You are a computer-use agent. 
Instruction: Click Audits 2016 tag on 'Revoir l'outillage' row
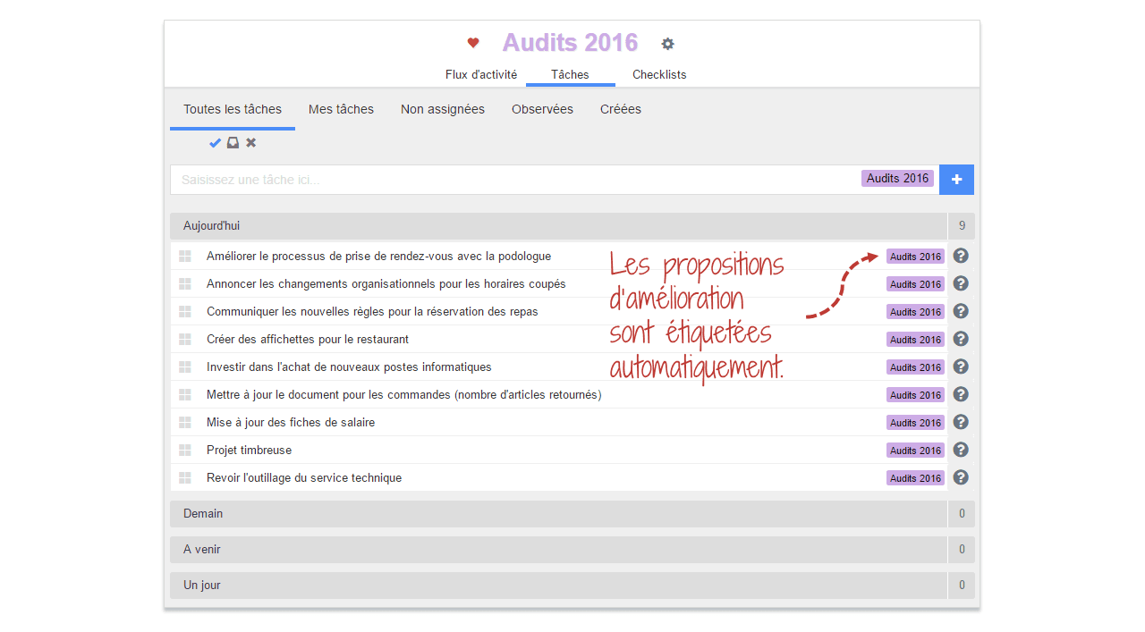coord(916,478)
